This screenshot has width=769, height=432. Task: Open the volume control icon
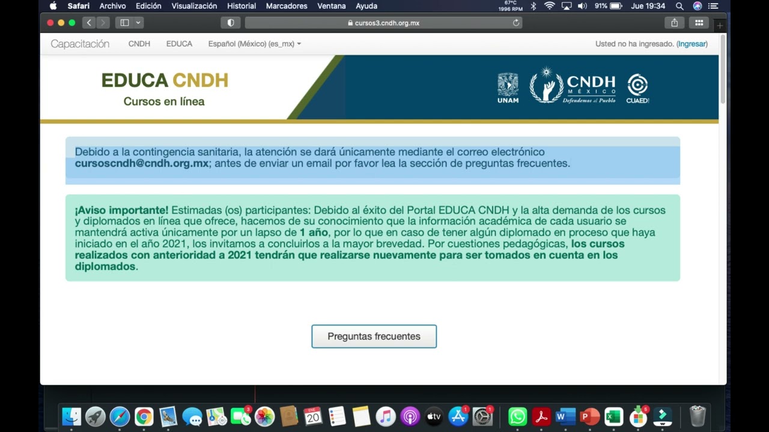[x=582, y=6]
